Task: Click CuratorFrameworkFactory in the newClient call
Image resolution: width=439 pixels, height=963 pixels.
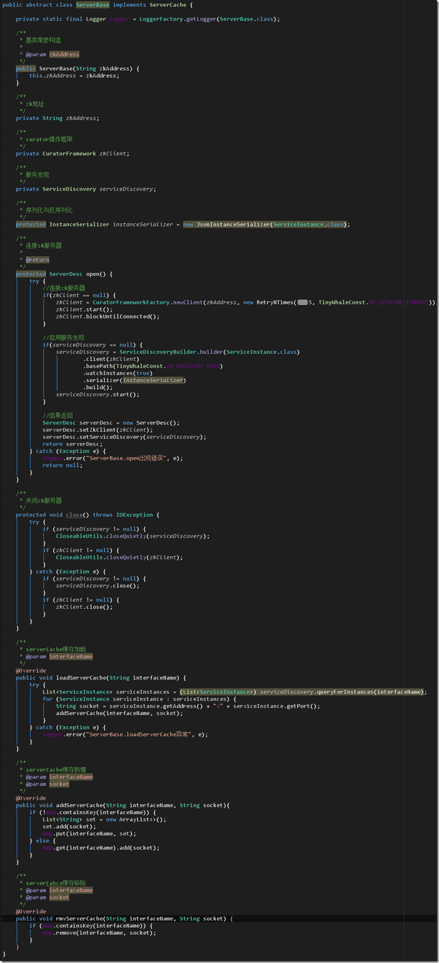Action: (x=131, y=303)
